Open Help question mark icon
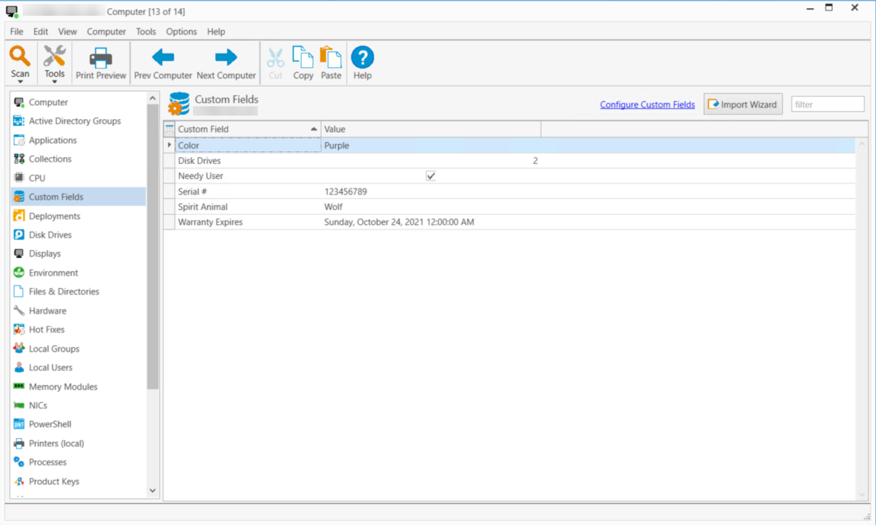This screenshot has width=876, height=525. tap(363, 57)
